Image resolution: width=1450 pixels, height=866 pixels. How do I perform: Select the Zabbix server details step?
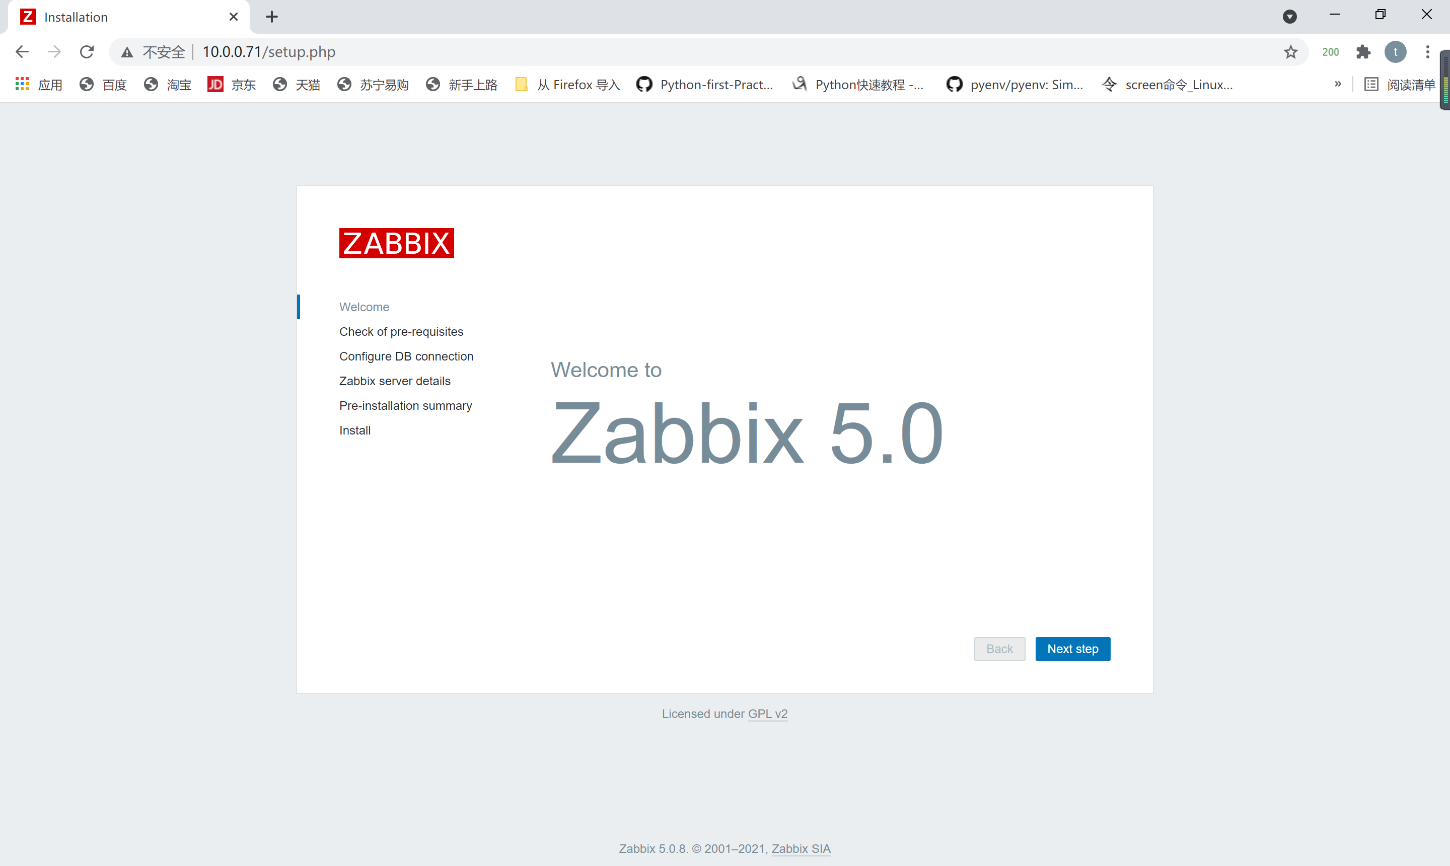click(x=395, y=381)
